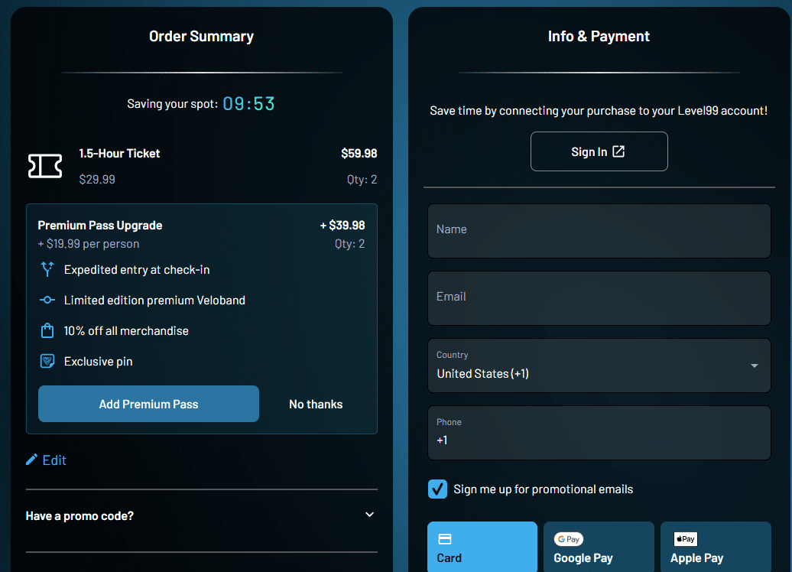The width and height of the screenshot is (792, 572).
Task: Click the 'Sign me up for promotional emails' label
Action: click(x=543, y=489)
